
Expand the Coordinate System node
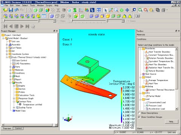7,54
